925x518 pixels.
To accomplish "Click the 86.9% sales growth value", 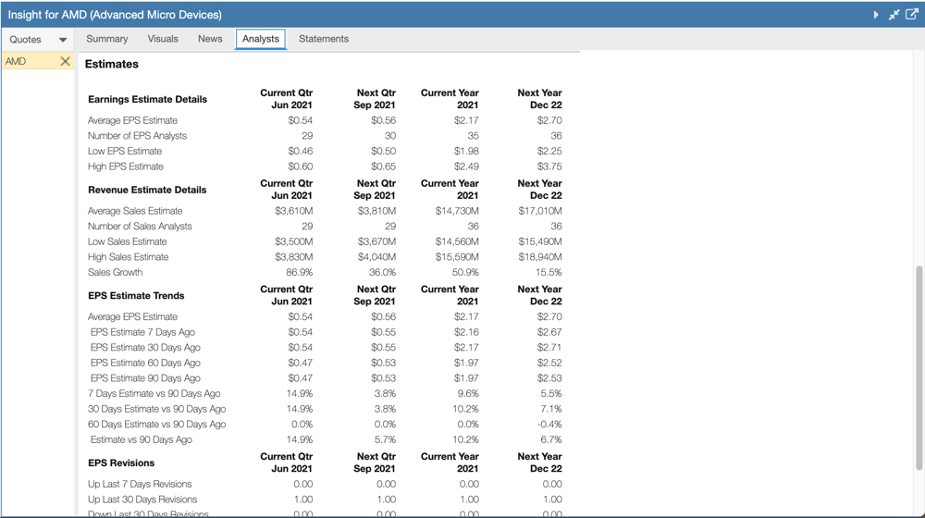I will (x=299, y=272).
